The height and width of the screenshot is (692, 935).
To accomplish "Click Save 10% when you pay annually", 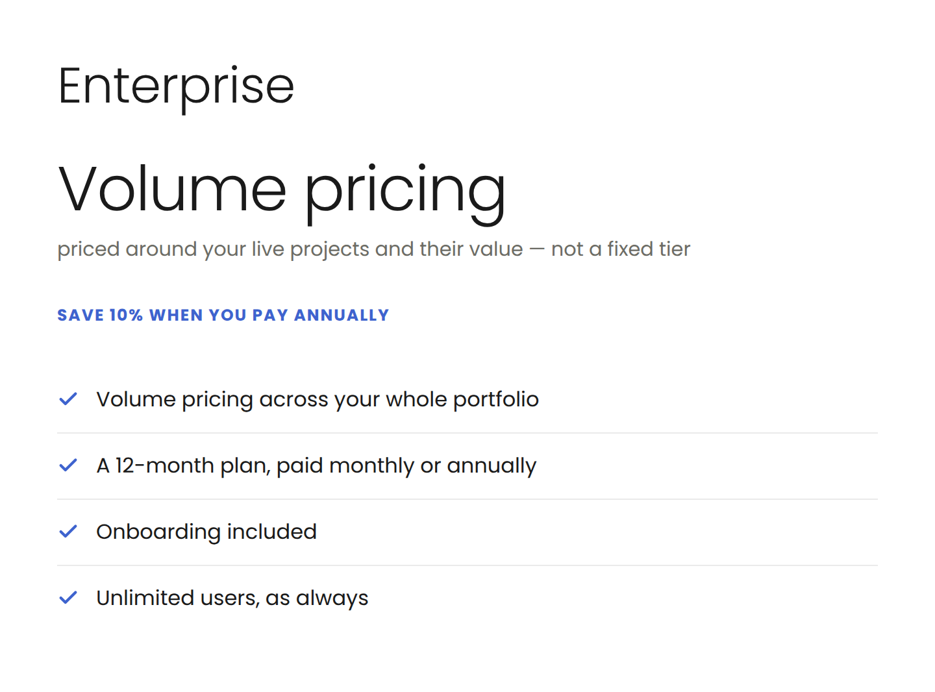I will tap(223, 315).
